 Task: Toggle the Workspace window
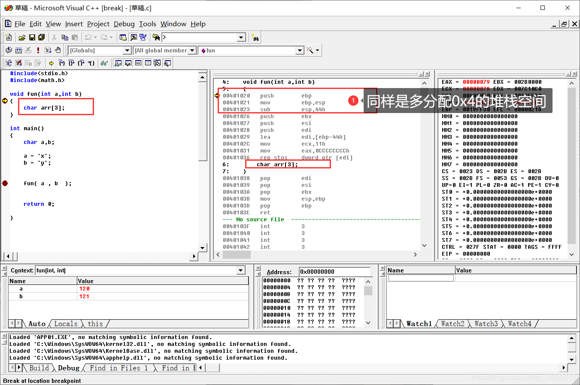click(x=123, y=37)
